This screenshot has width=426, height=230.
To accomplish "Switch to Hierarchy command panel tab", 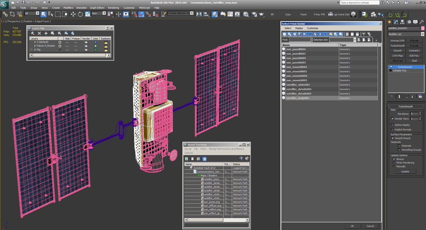I will (402, 22).
